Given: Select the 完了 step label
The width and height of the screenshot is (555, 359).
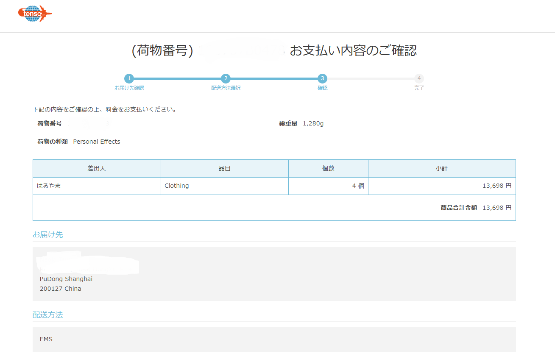Looking at the screenshot, I should pyautogui.click(x=419, y=88).
